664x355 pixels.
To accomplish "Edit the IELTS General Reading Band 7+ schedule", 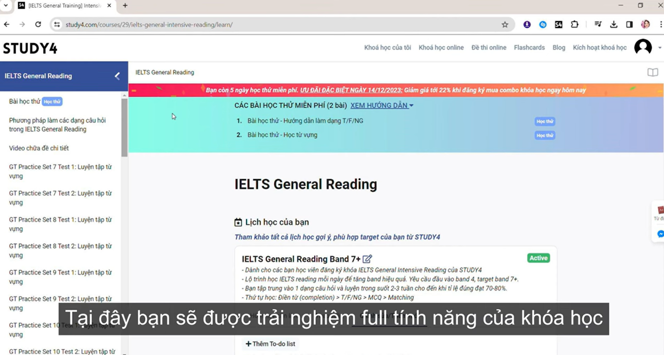I will (367, 259).
